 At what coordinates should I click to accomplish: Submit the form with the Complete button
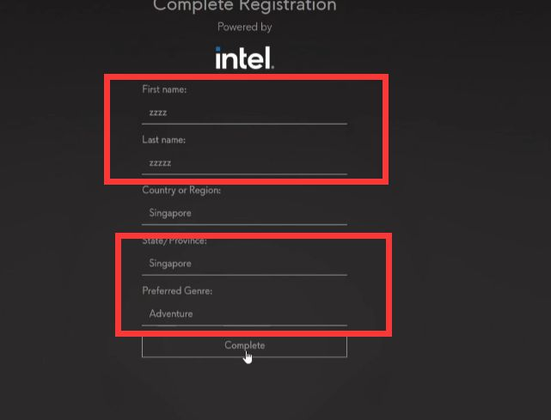pyautogui.click(x=245, y=346)
